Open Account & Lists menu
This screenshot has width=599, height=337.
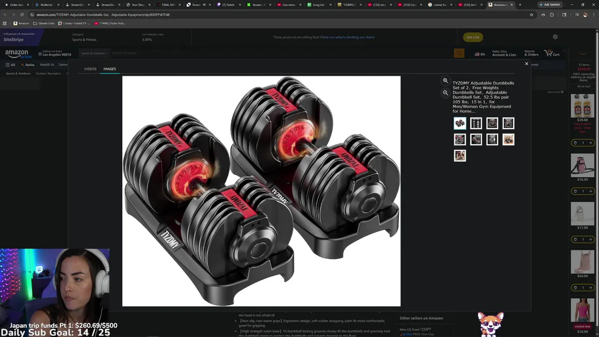tap(504, 53)
